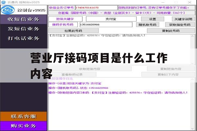This screenshot has height=131, width=197.
Task: Click 随机取号码 button
Action: pos(147,25)
